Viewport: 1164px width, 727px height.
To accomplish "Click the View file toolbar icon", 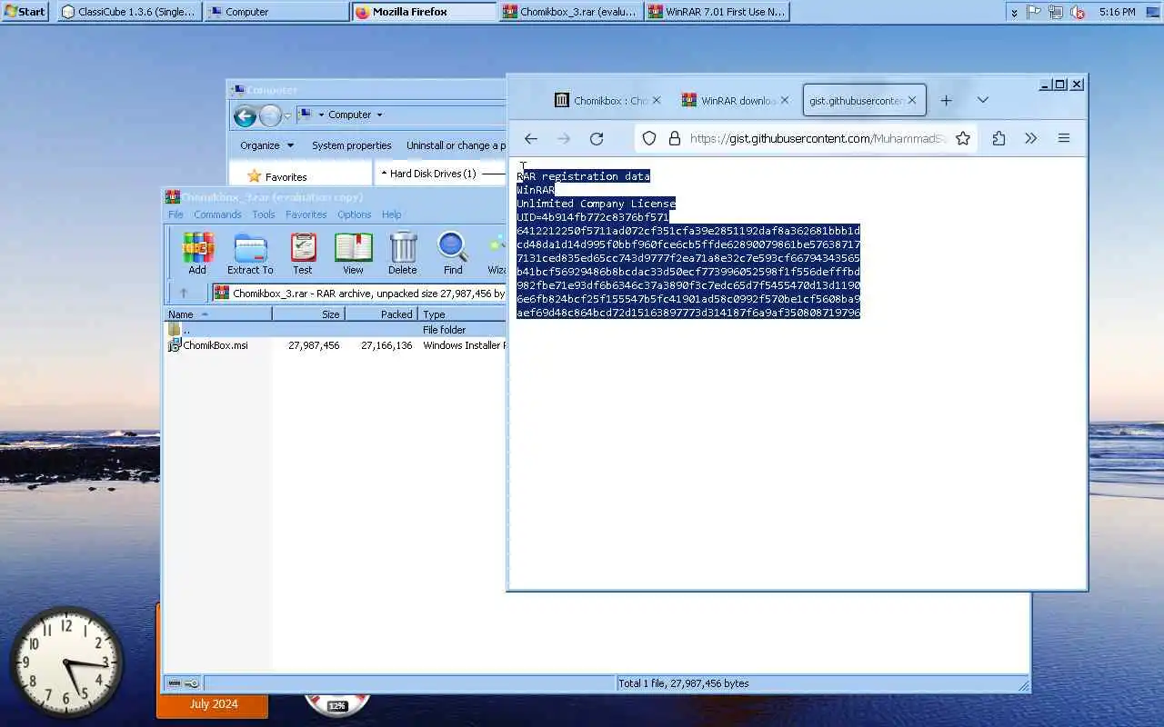I will tap(353, 254).
